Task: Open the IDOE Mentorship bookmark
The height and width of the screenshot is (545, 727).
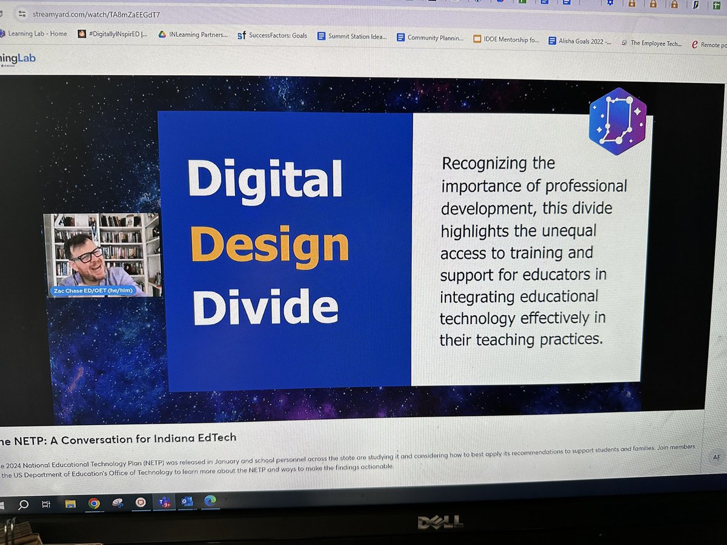Action: tap(506, 39)
